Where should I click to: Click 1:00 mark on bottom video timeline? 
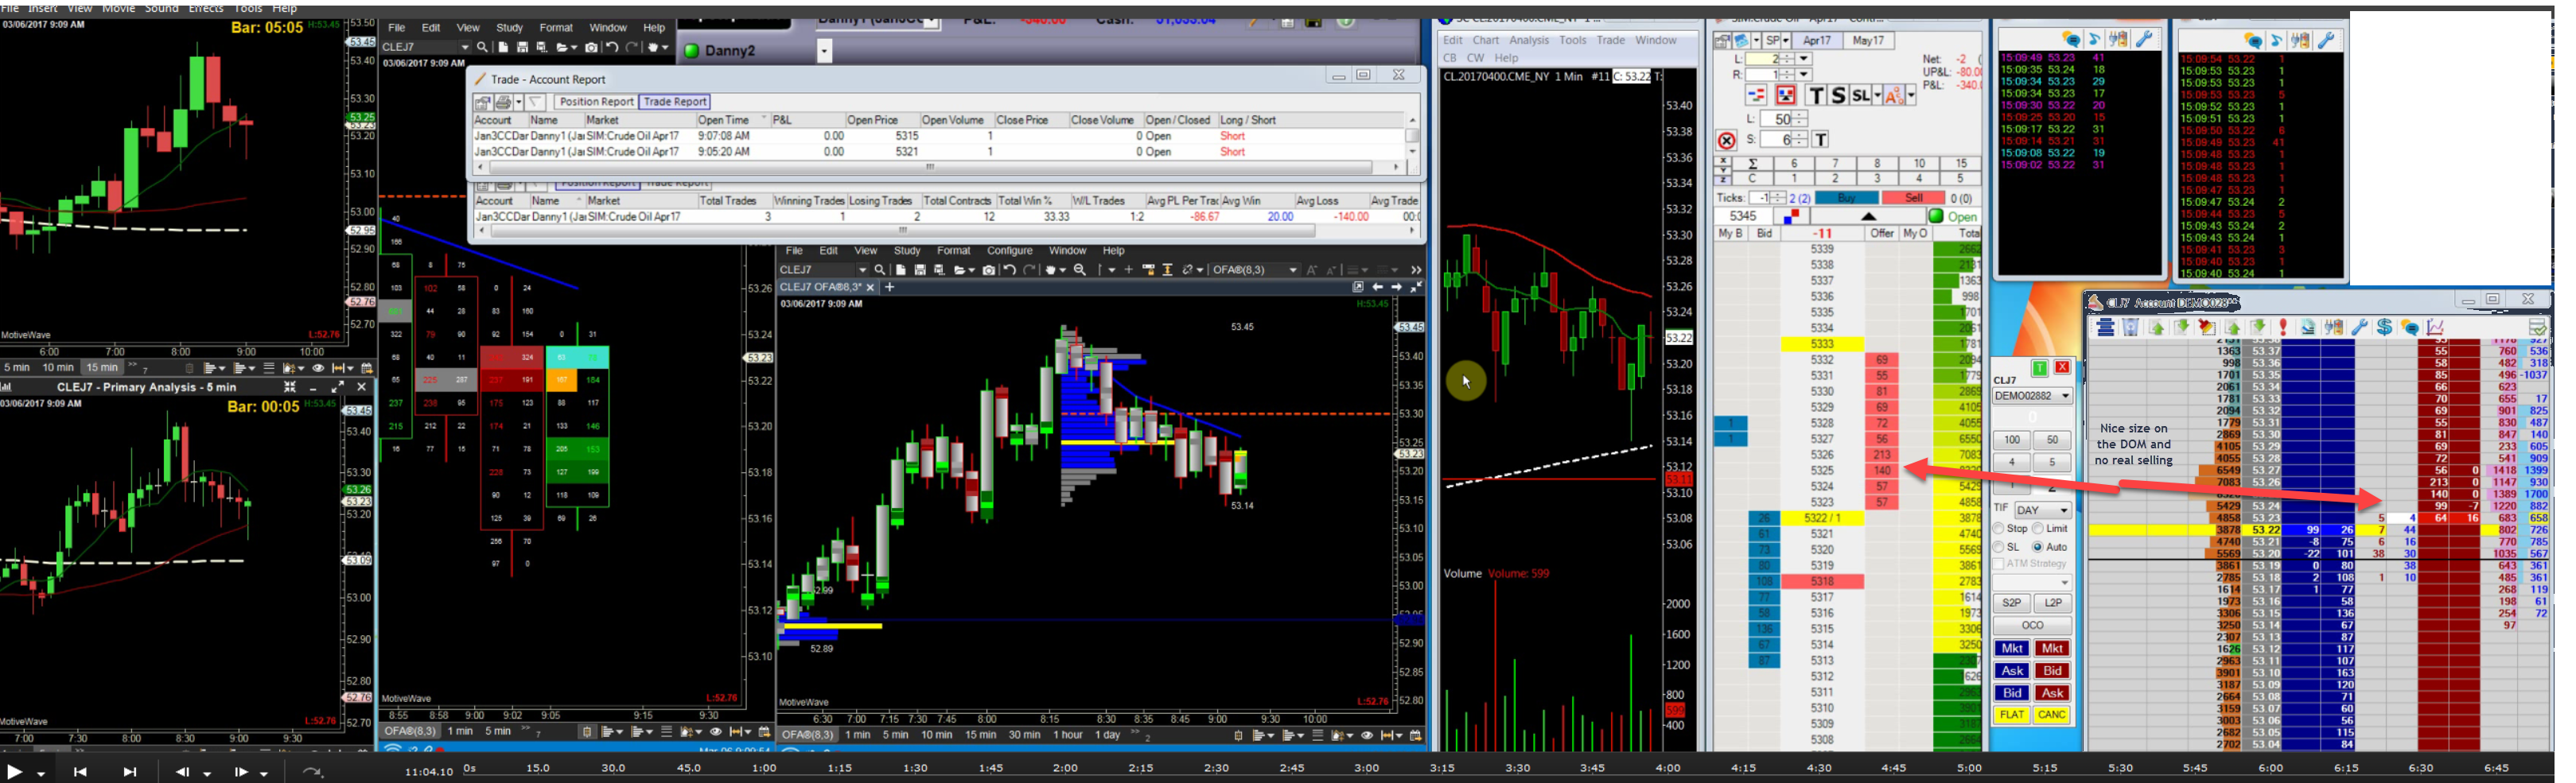tap(764, 768)
